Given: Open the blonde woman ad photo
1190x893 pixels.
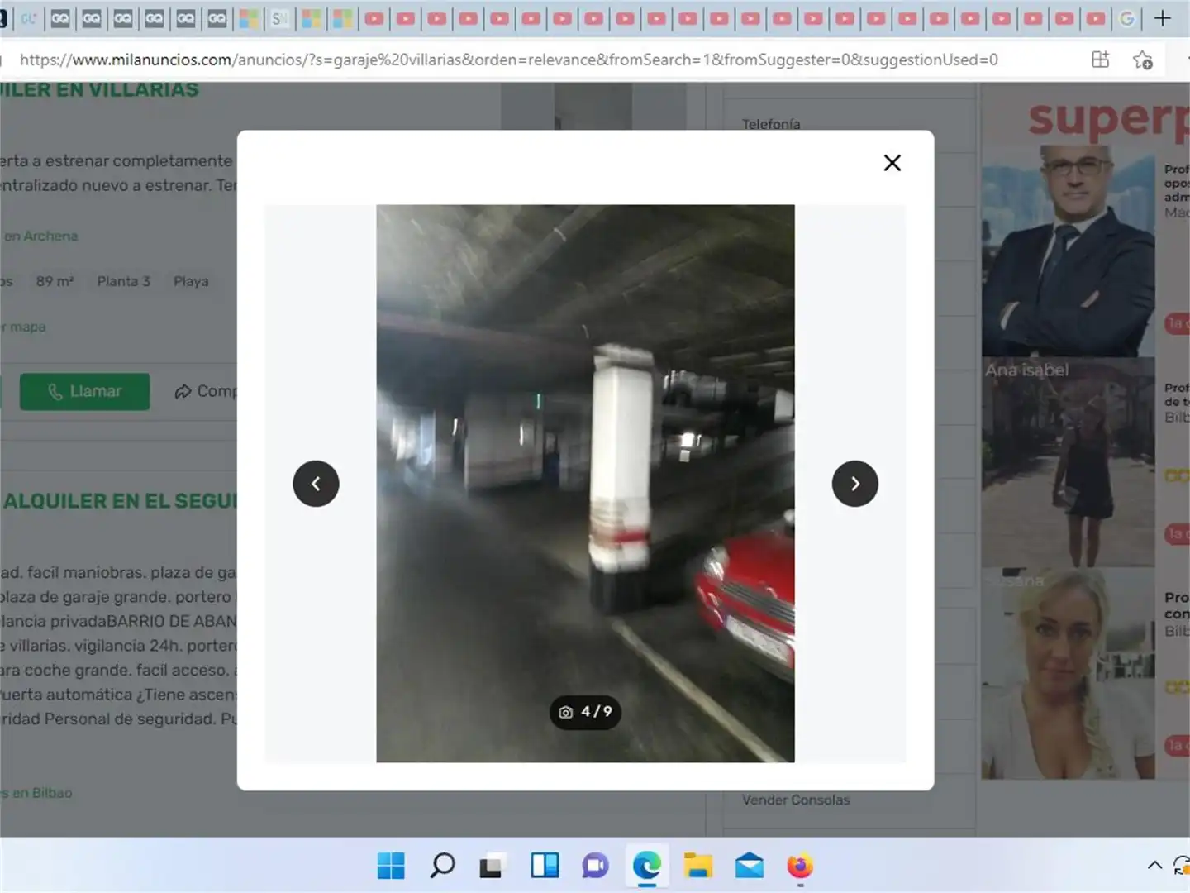Looking at the screenshot, I should pos(1068,673).
